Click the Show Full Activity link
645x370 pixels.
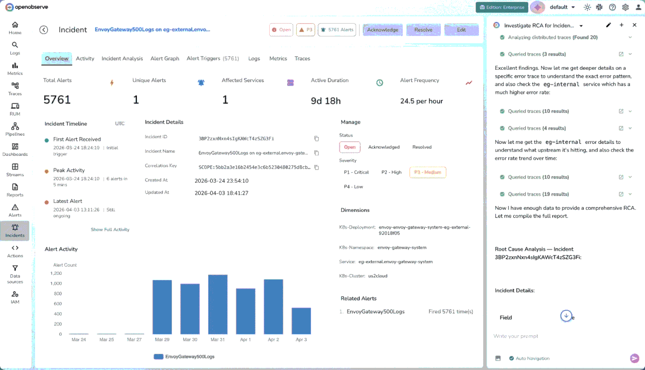tap(110, 230)
